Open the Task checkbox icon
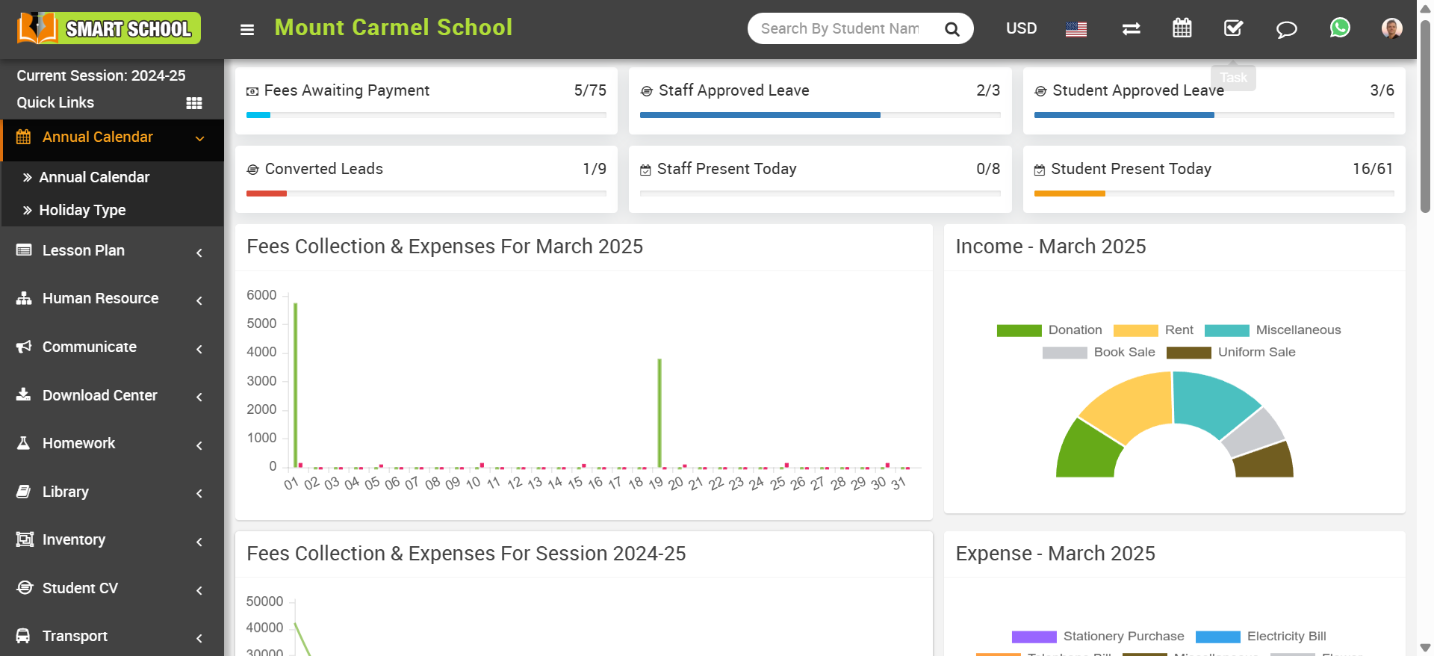 pyautogui.click(x=1234, y=28)
